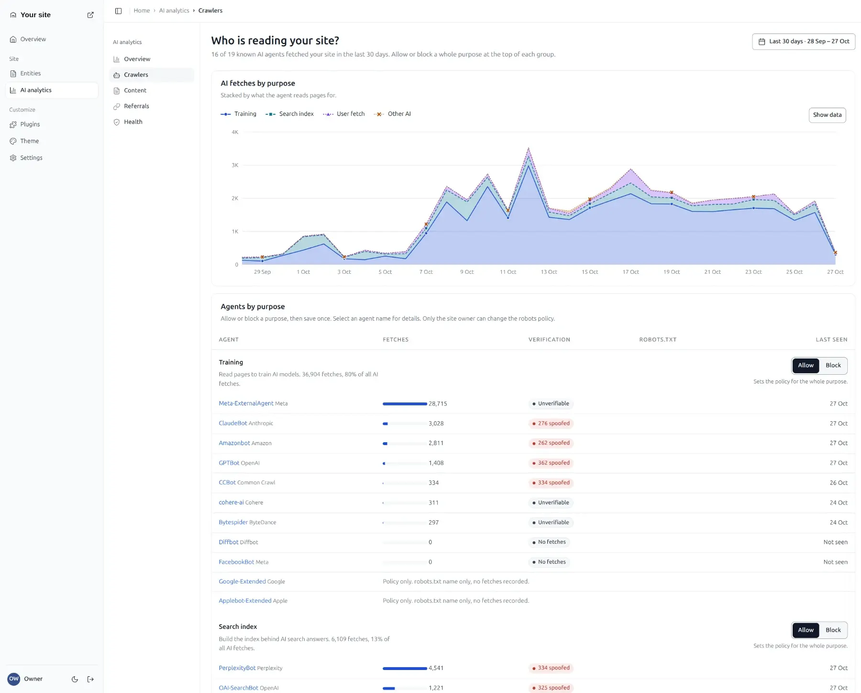Click the home icon beside Your site

(13, 15)
